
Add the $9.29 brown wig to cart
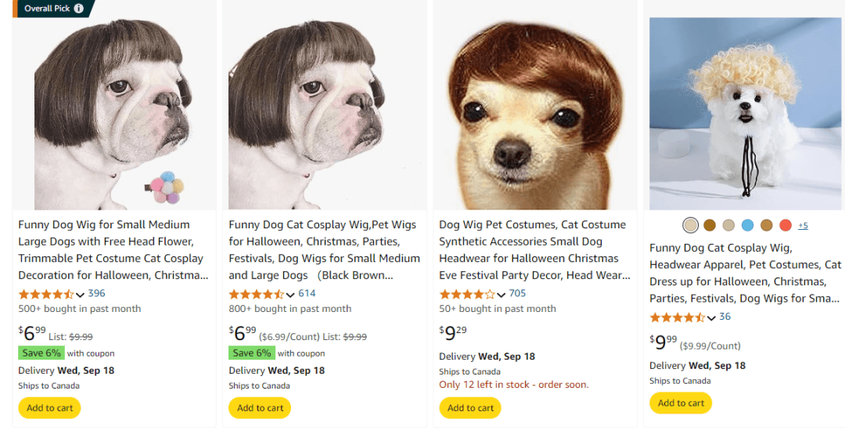[470, 407]
